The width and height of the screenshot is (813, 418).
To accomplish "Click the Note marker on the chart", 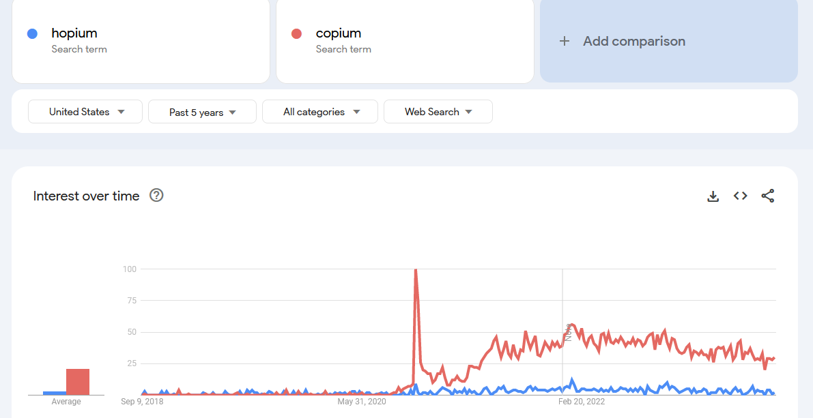I will click(568, 333).
